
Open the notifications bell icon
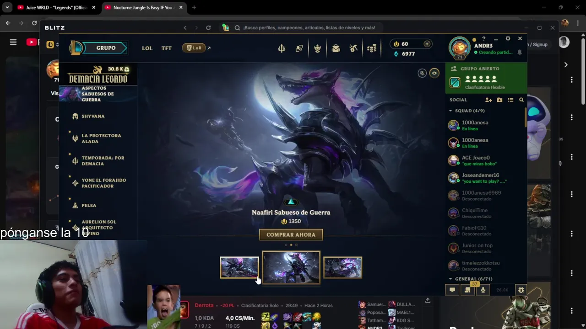tap(520, 53)
